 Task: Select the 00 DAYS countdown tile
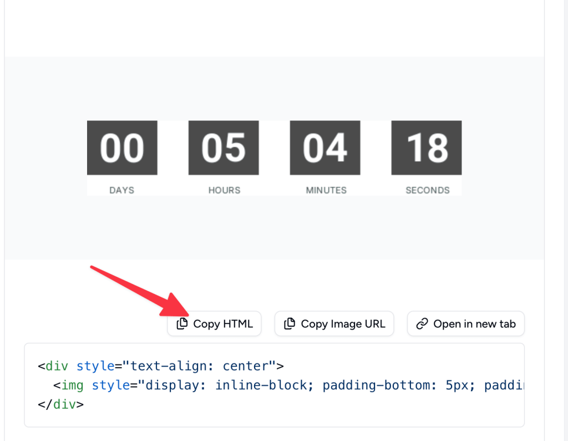[122, 147]
